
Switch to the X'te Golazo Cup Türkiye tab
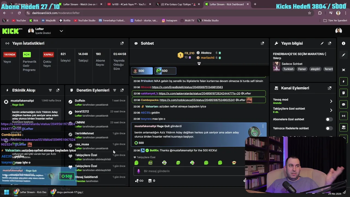tap(178, 4)
